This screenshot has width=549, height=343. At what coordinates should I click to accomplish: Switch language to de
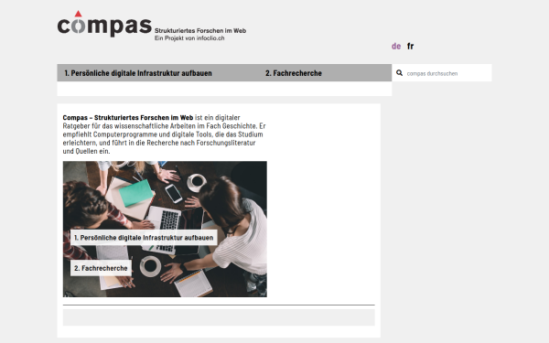click(396, 47)
